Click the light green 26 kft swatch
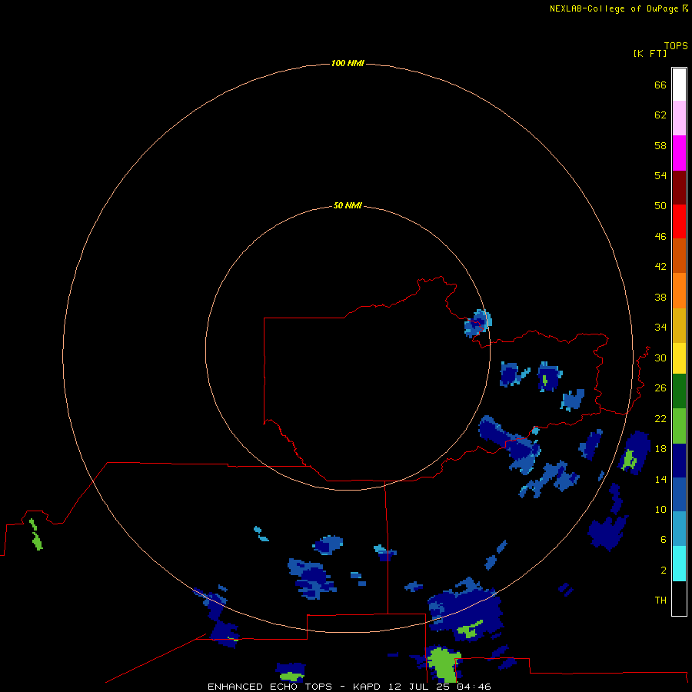The width and height of the screenshot is (692, 692). pos(679,426)
